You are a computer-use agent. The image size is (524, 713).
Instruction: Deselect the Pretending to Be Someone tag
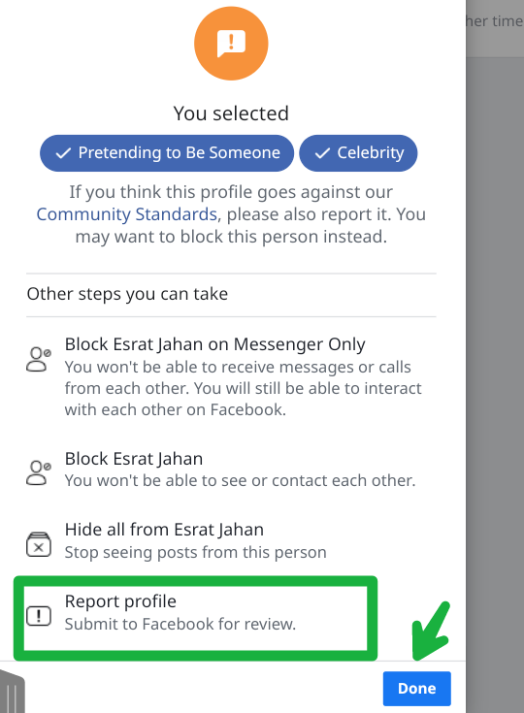(167, 153)
